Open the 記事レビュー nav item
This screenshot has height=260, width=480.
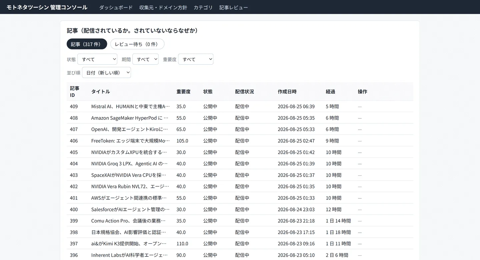pos(233,7)
